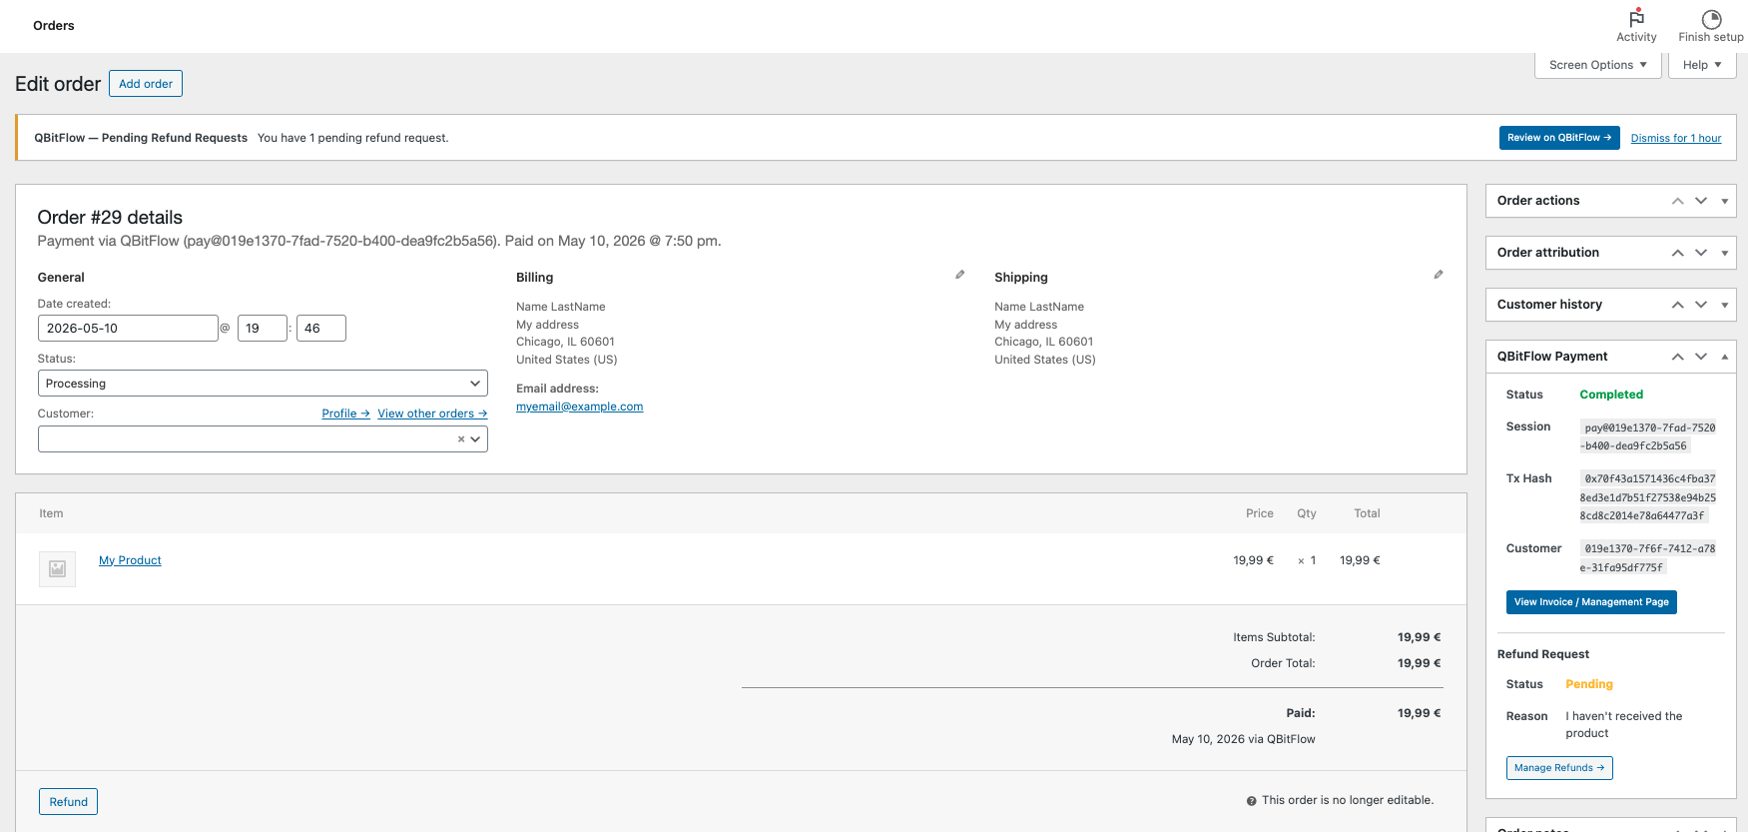Viewport: 1748px width, 832px height.
Task: Click the hour input field
Action: click(x=263, y=329)
